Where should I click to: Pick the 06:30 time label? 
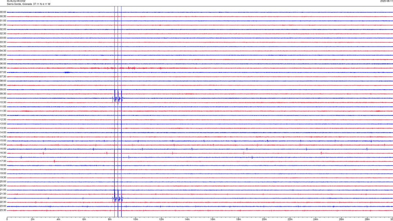coord(3,68)
